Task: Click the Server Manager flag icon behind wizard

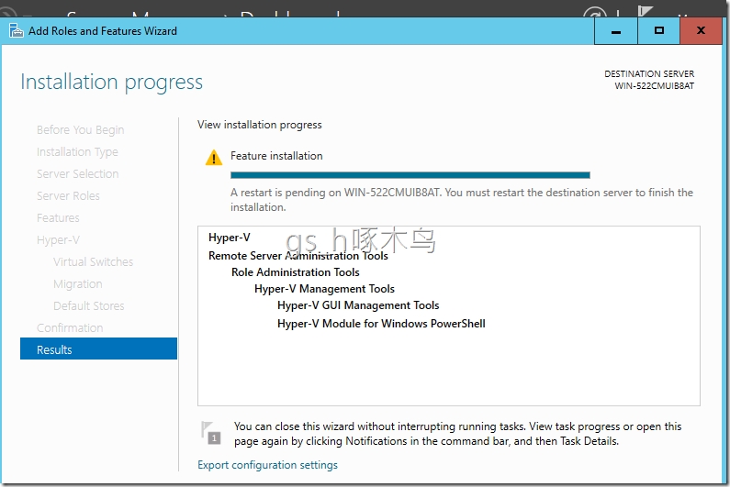Action: click(646, 11)
